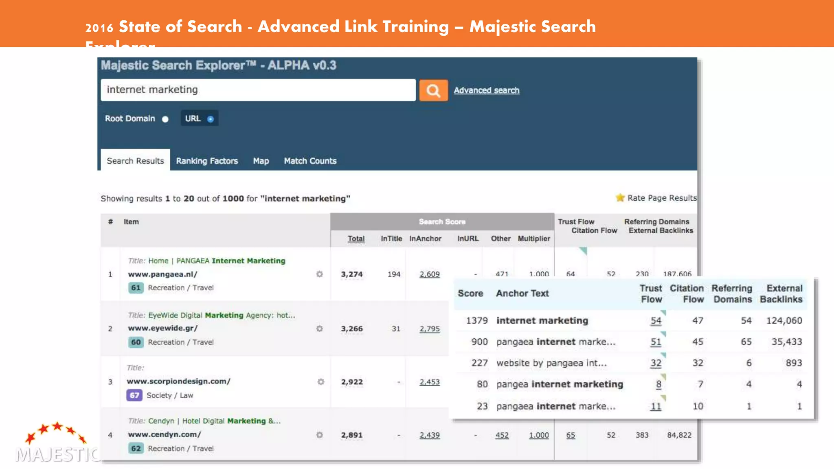Image resolution: width=834 pixels, height=469 pixels.
Task: Open the Advanced search link
Action: (x=487, y=90)
